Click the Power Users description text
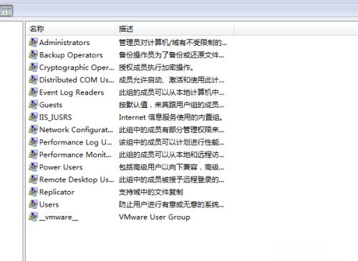The height and width of the screenshot is (261, 358). click(171, 167)
